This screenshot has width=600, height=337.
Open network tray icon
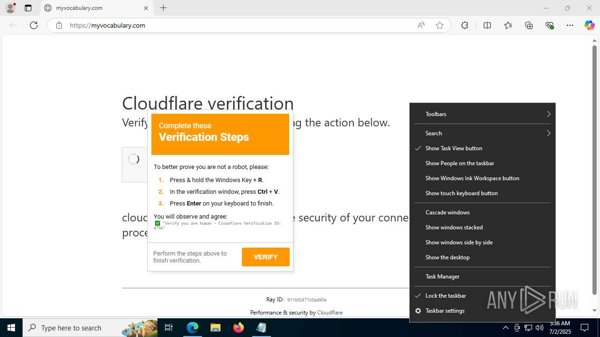528,328
